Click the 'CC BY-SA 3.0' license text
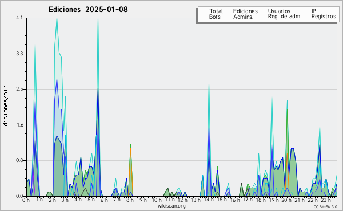Viewport: 343px width, 211px height. click(x=325, y=206)
